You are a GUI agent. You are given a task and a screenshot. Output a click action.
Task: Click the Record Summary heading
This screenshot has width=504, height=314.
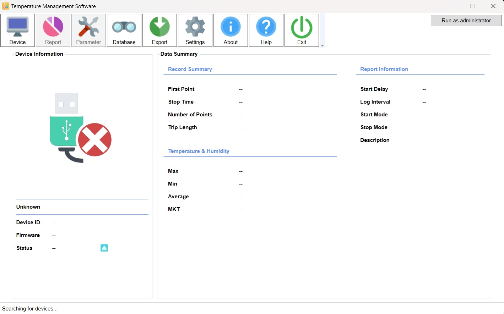(x=190, y=69)
